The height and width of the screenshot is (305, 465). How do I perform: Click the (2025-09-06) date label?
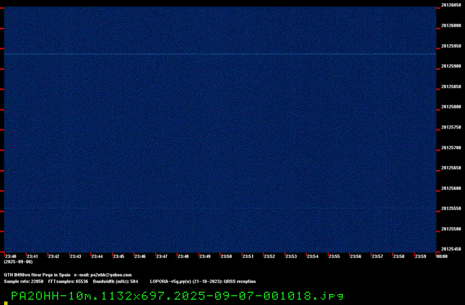click(18, 262)
